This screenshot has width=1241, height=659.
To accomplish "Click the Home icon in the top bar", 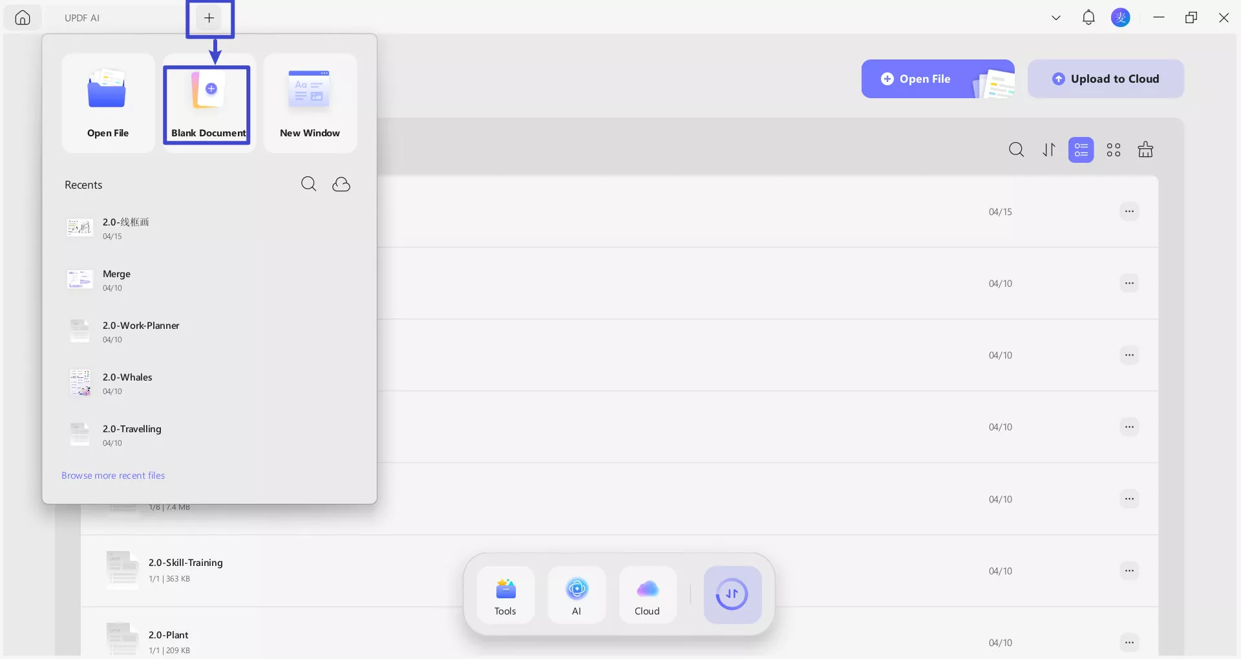I will point(23,17).
